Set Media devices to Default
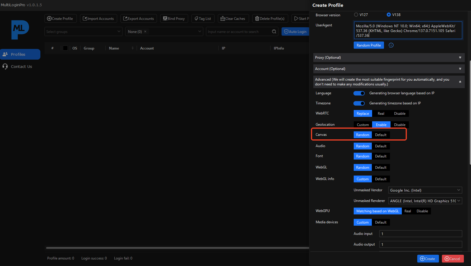 coord(381,222)
